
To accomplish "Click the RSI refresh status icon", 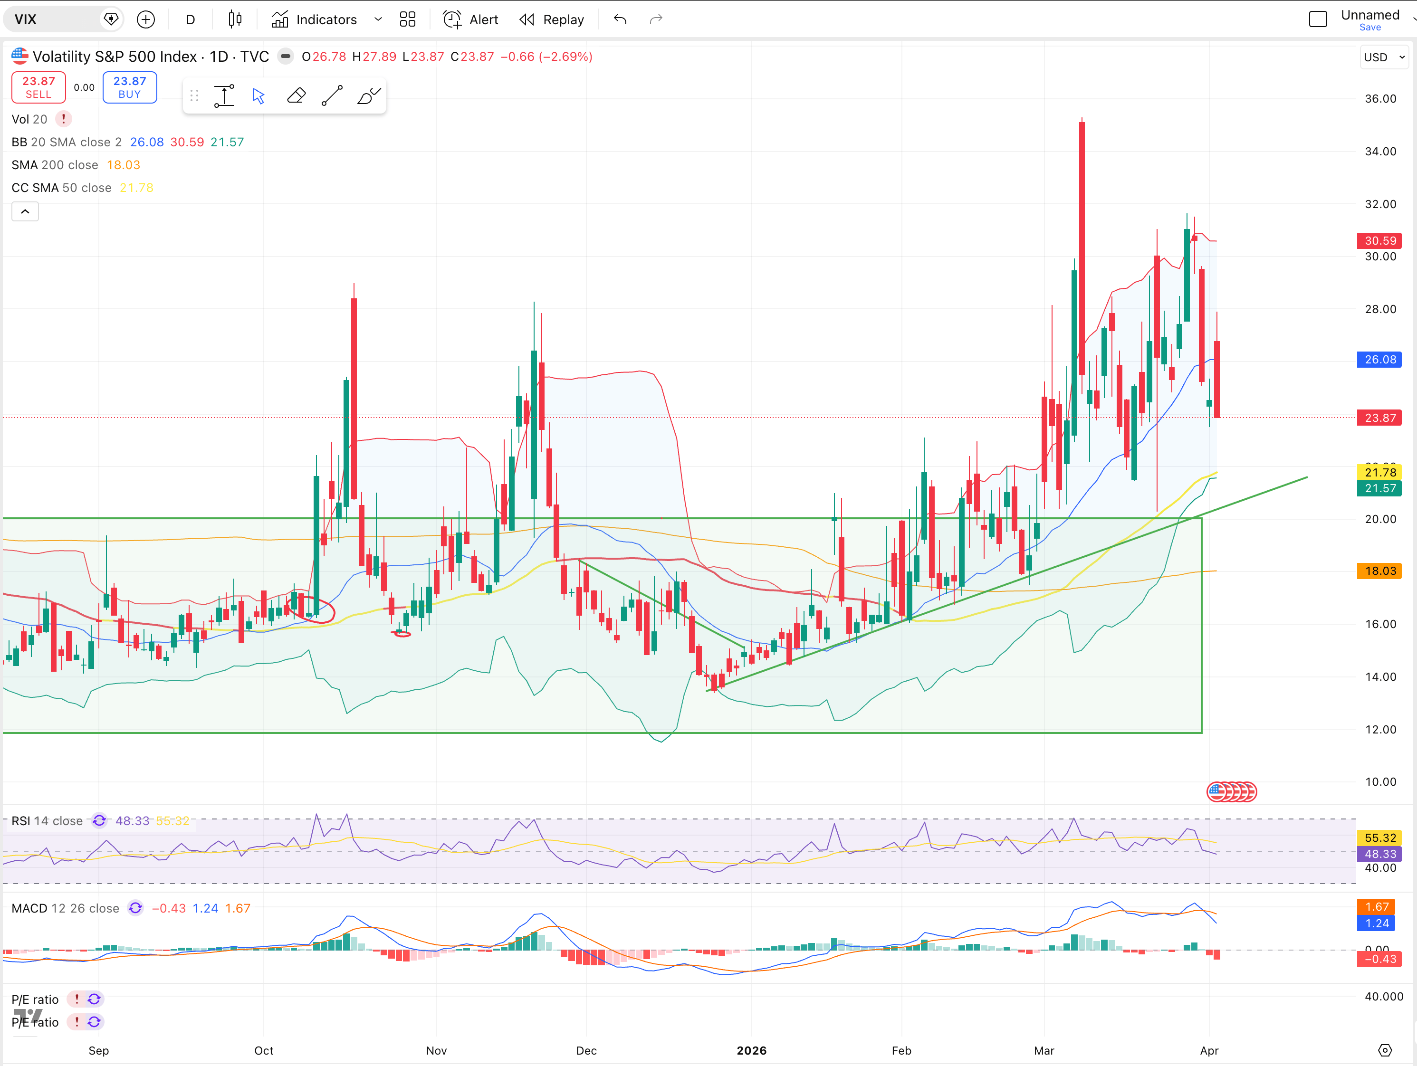I will point(99,821).
